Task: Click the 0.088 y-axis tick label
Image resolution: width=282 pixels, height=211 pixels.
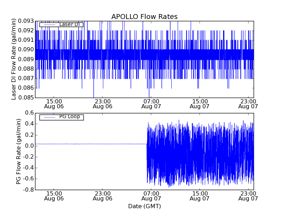Action: tap(26, 69)
